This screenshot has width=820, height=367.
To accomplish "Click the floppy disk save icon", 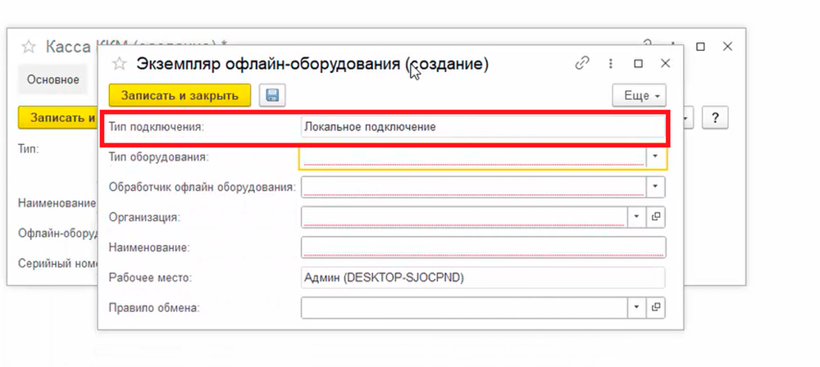I will [271, 95].
